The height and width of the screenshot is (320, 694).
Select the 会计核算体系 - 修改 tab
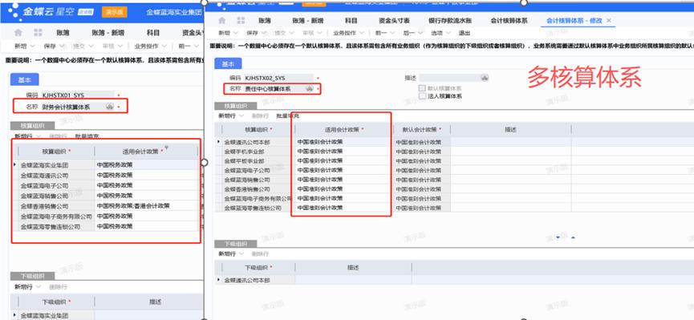[x=574, y=21]
